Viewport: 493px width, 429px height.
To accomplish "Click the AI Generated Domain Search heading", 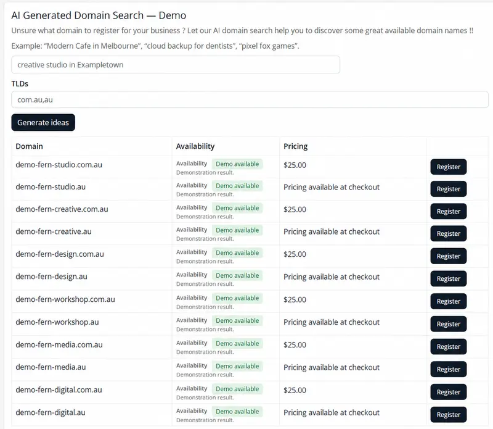I will click(99, 15).
